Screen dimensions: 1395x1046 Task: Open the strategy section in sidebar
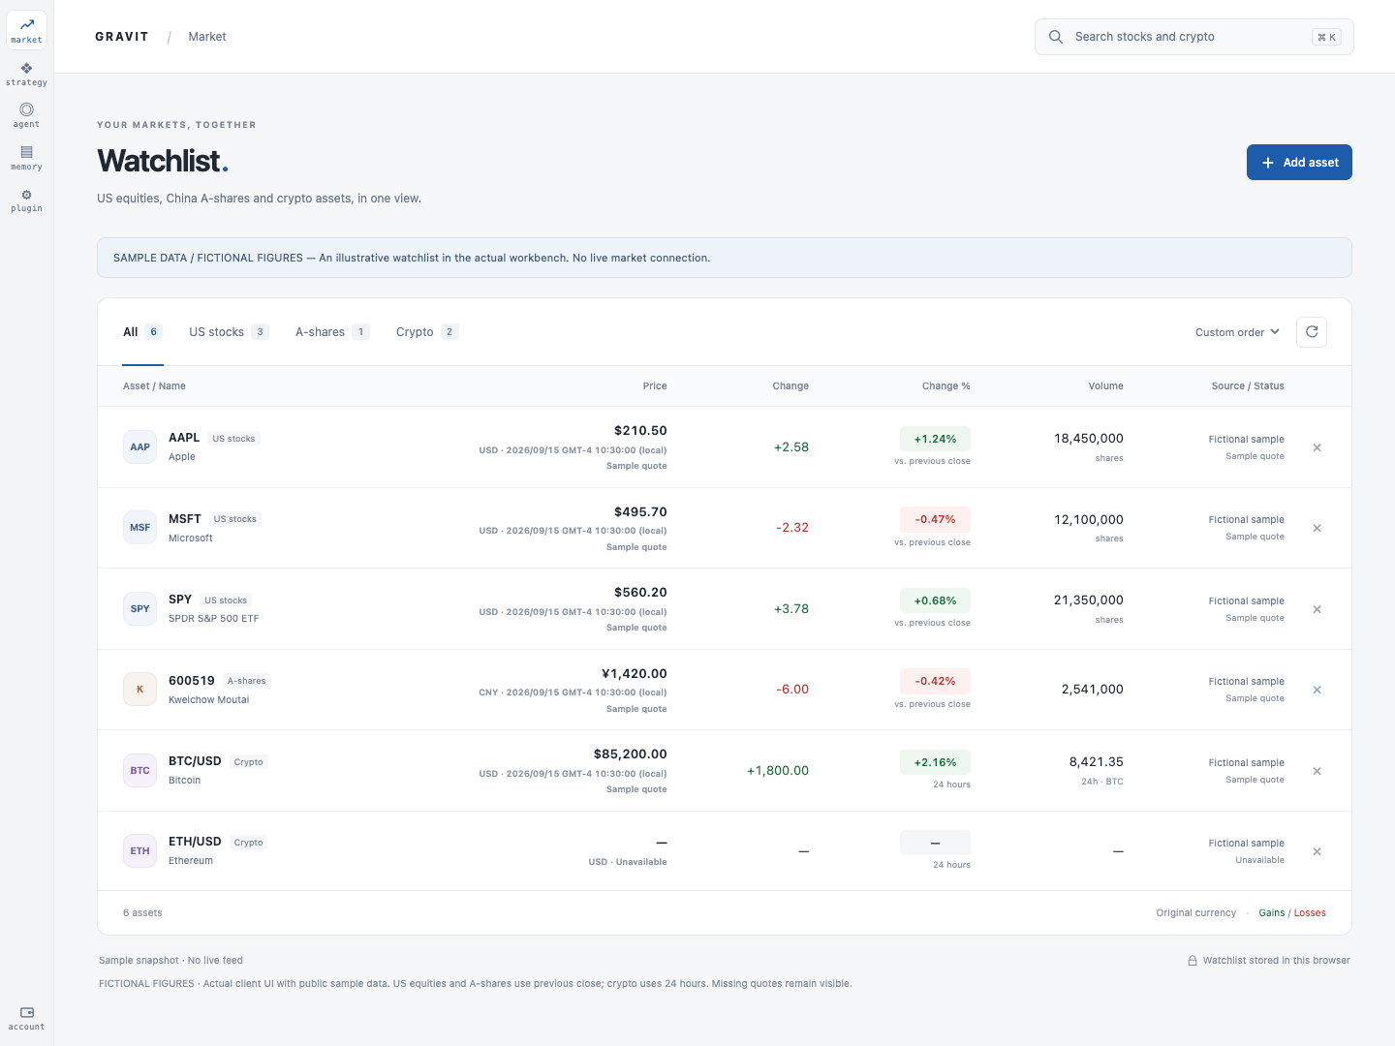pyautogui.click(x=27, y=73)
